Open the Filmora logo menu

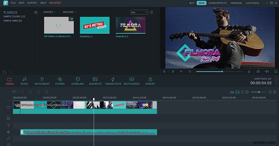[x=6, y=3]
